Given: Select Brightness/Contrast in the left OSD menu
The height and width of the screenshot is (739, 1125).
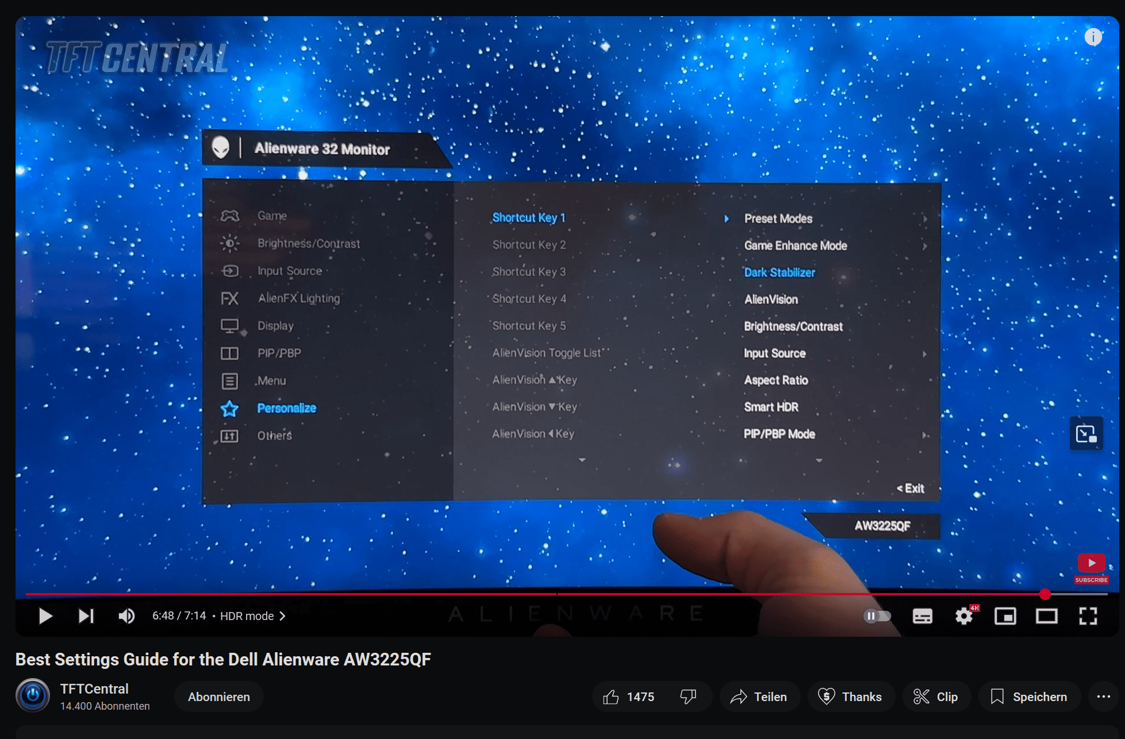Looking at the screenshot, I should coord(309,243).
